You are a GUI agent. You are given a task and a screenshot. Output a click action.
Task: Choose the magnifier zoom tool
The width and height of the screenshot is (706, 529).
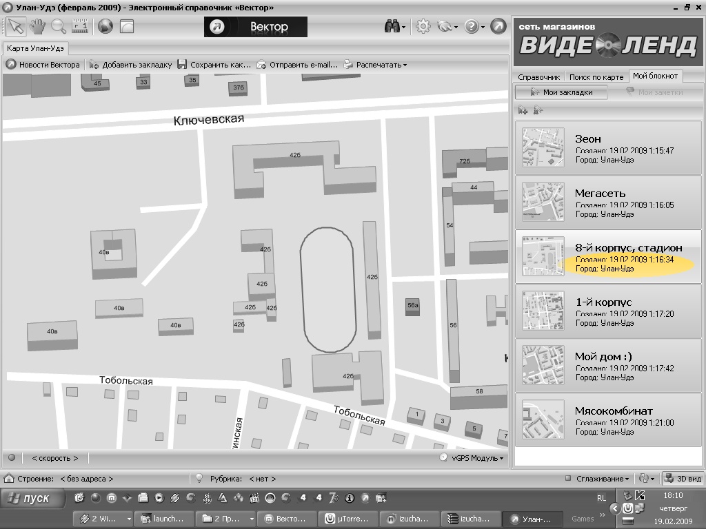[x=59, y=27]
